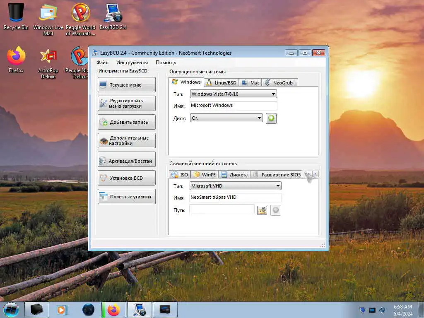
Task: Click the blue circular tray icon by clock
Action: 382,310
